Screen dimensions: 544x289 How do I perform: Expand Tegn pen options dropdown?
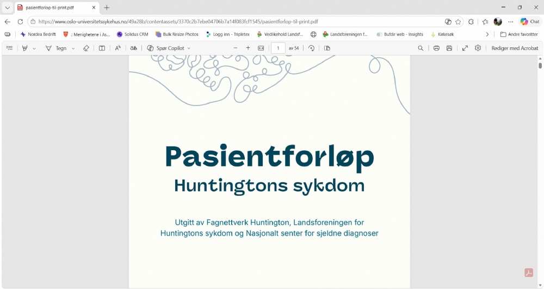coord(73,48)
